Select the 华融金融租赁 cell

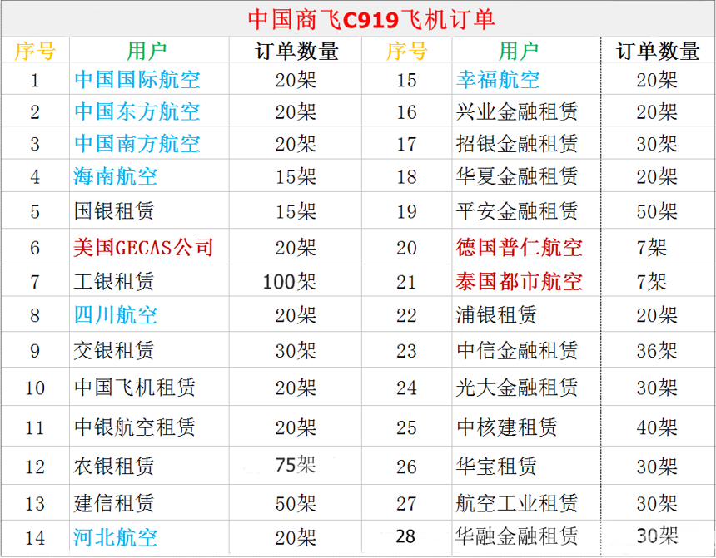pyautogui.click(x=526, y=536)
